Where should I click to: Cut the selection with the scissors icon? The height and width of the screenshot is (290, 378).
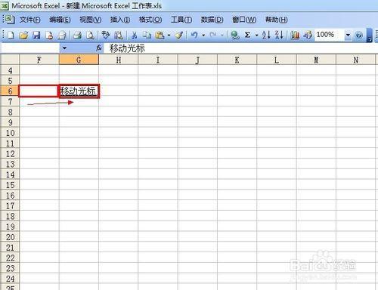[x=134, y=35]
